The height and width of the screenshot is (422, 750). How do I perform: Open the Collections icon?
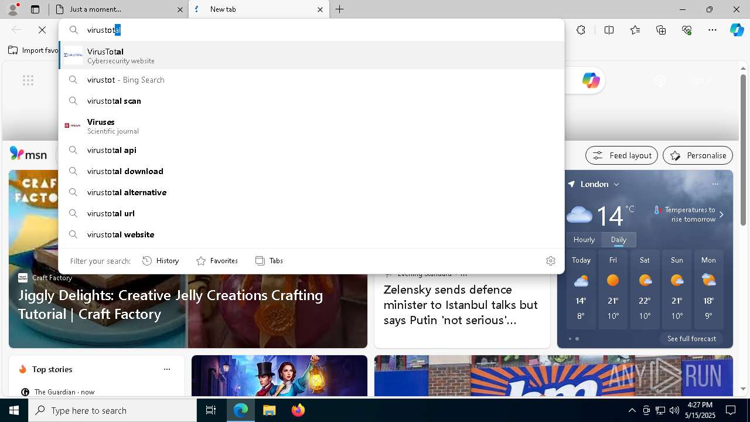click(661, 30)
